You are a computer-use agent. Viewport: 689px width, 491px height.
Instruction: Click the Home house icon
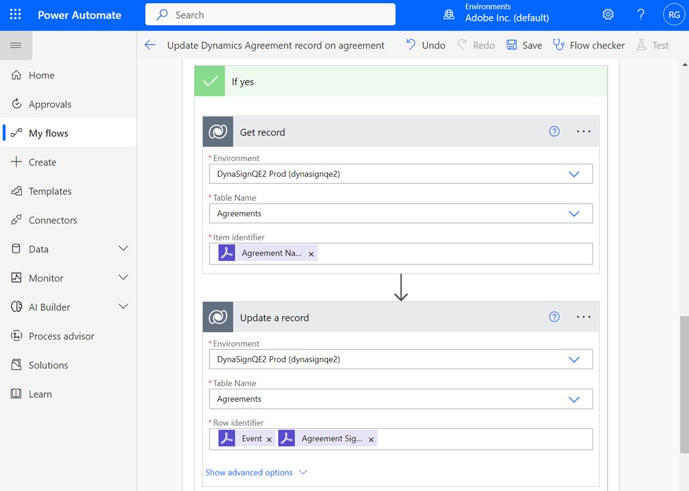click(x=16, y=75)
